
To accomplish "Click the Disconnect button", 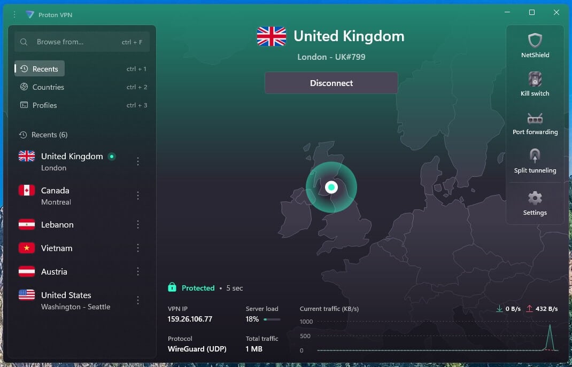I will click(331, 83).
